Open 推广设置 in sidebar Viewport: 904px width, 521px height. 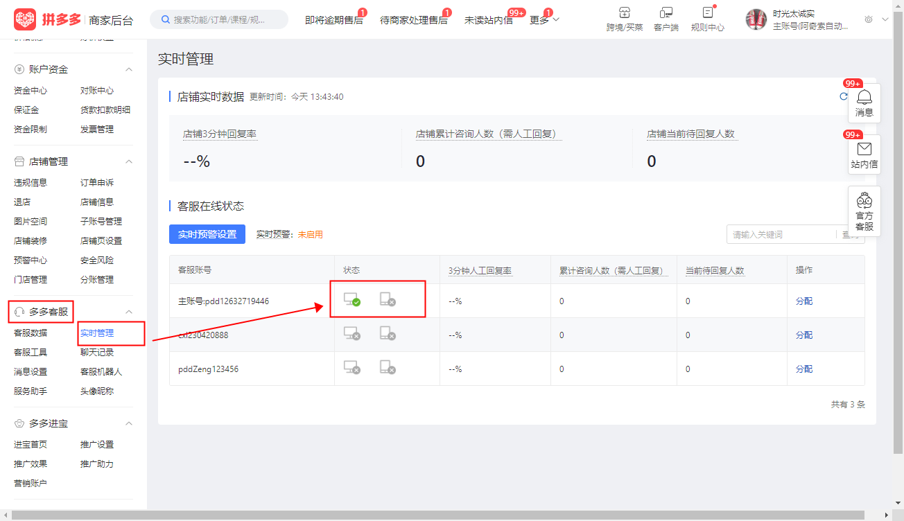[97, 445]
